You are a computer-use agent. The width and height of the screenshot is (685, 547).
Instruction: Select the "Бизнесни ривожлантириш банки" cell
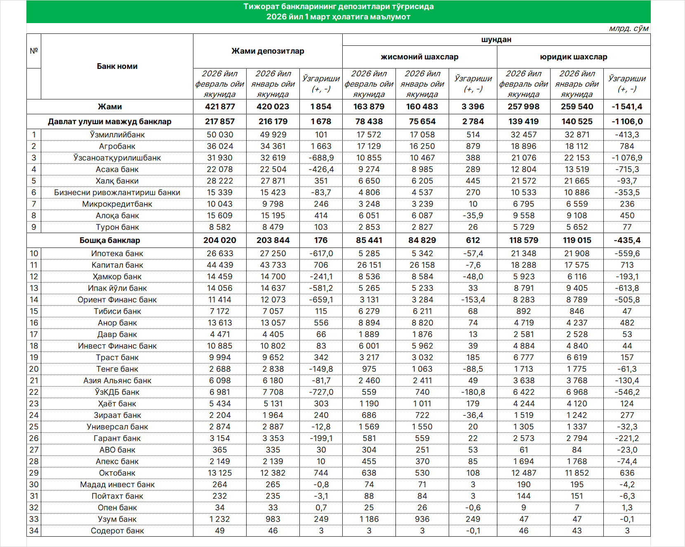coord(117,193)
